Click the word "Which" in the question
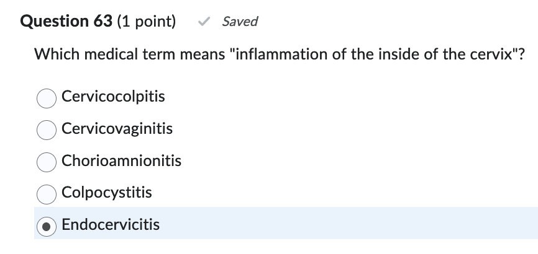The width and height of the screenshot is (538, 254). click(x=54, y=55)
